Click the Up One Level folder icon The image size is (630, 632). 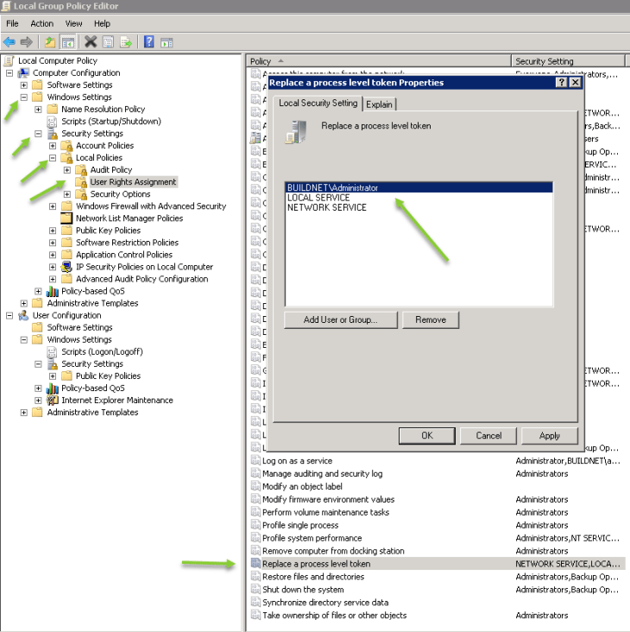tap(51, 41)
